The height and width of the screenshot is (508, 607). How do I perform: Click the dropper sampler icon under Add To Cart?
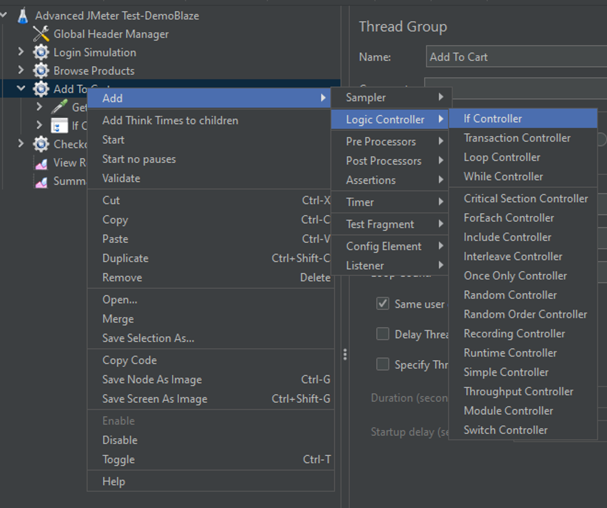pos(59,107)
